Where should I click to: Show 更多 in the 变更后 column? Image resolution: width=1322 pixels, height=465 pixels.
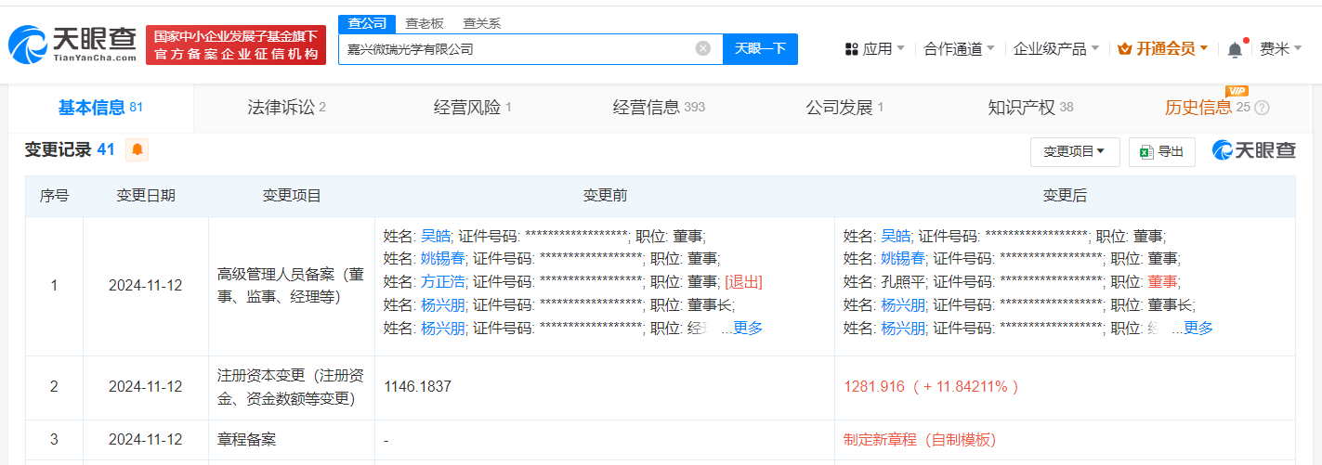1198,328
